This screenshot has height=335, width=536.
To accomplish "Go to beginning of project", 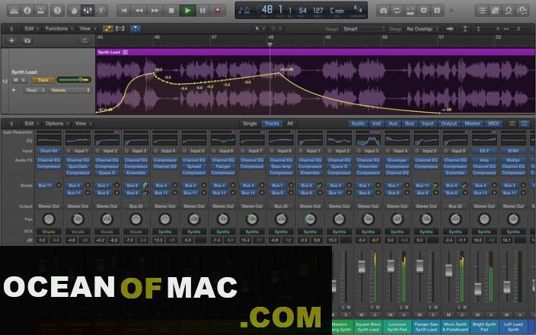I will (124, 11).
